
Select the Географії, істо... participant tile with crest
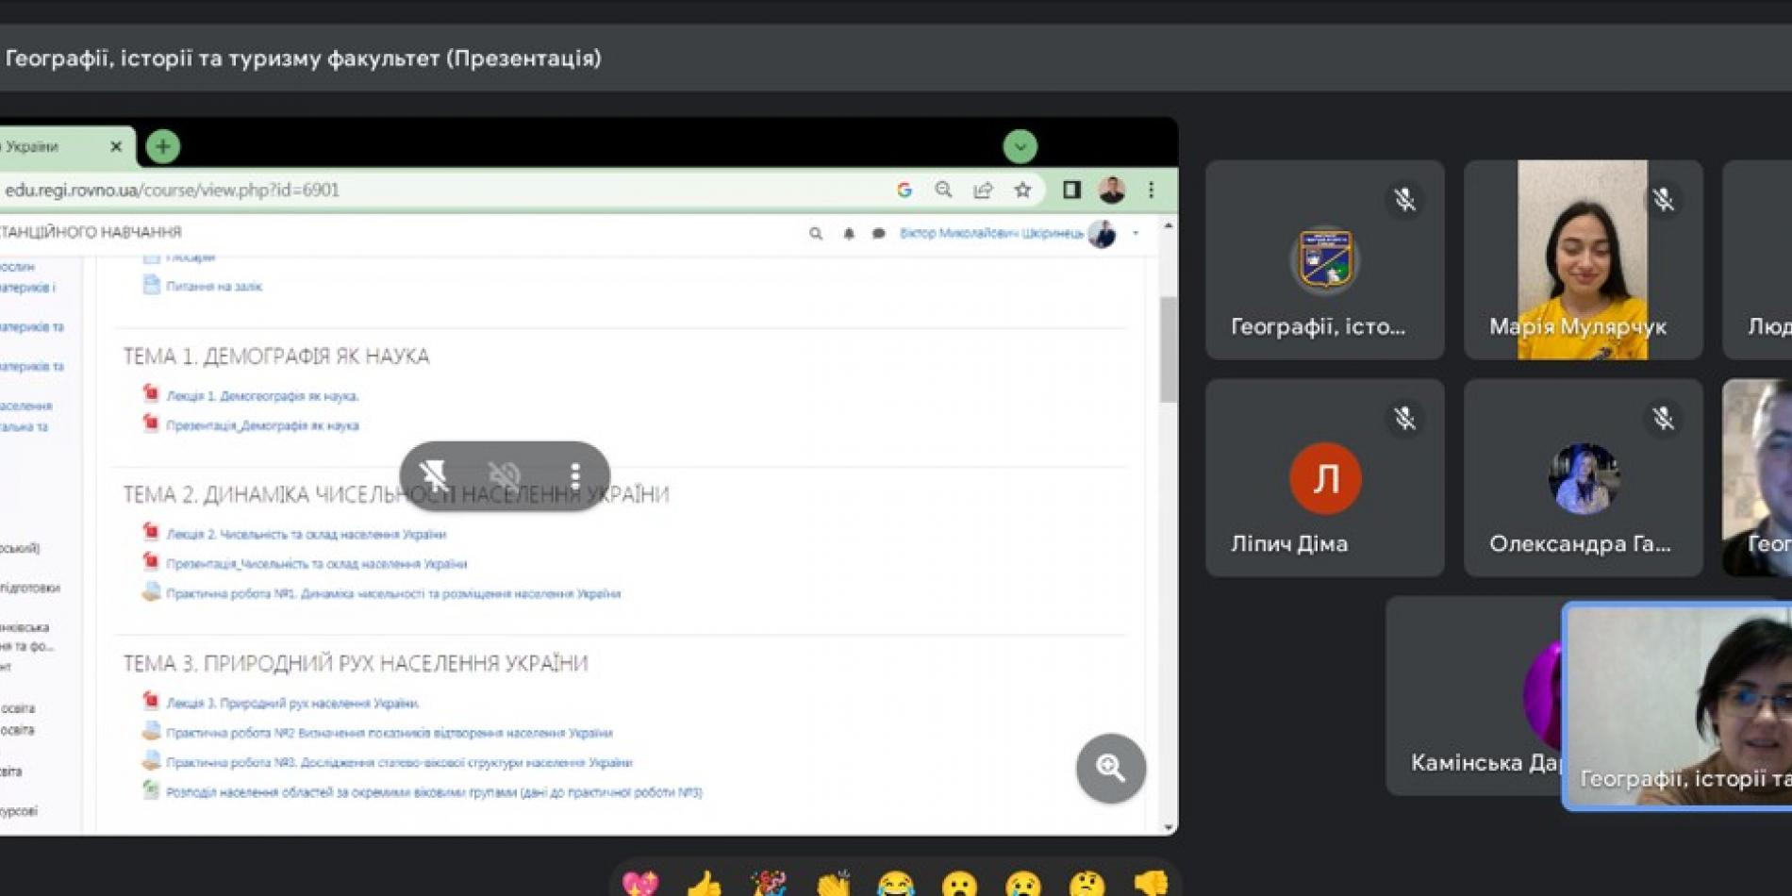click(1324, 259)
